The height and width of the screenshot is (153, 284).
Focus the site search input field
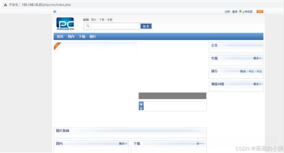[115, 26]
